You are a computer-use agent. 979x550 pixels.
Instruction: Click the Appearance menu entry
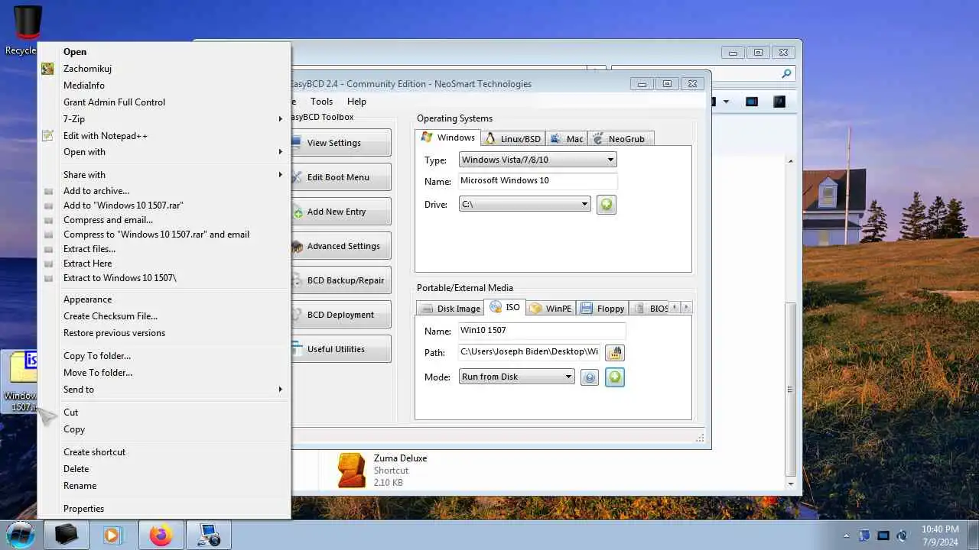coord(164,299)
